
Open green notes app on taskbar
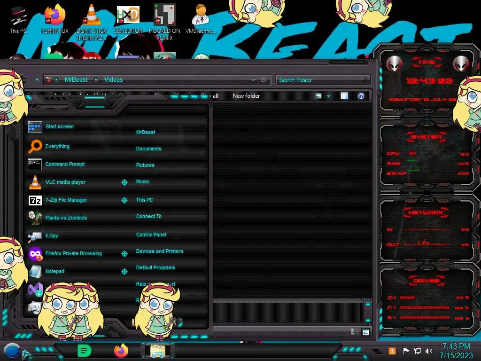click(x=85, y=351)
